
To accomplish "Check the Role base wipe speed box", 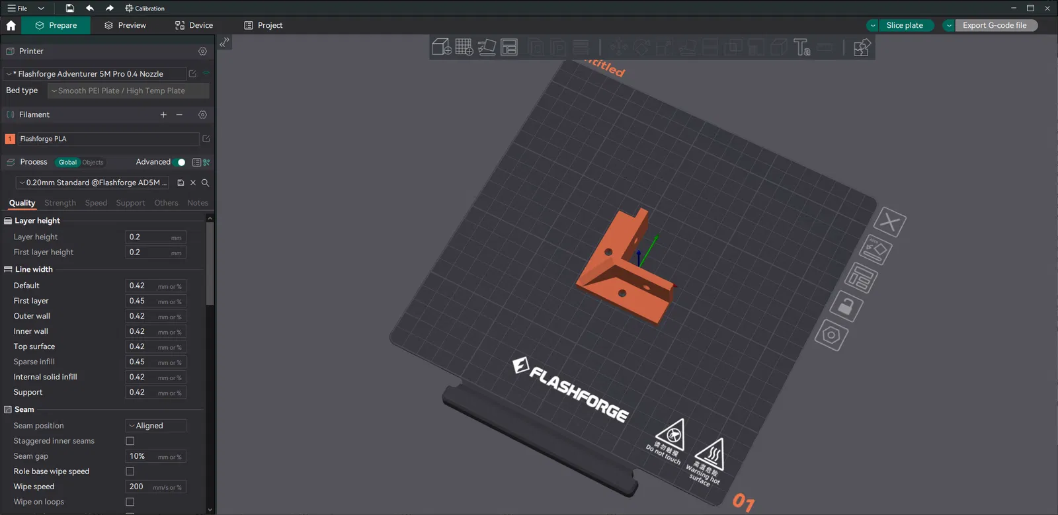I will tap(130, 471).
